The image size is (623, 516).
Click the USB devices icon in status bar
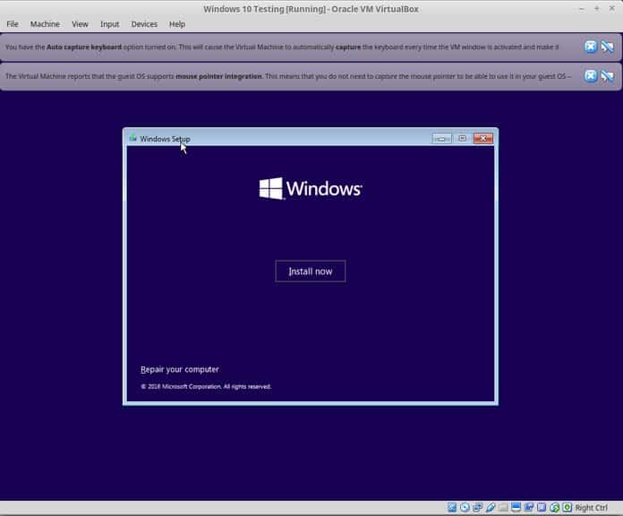pos(491,507)
